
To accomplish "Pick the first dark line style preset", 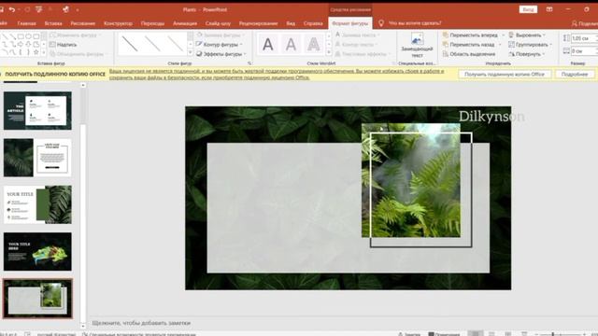I will click(130, 44).
